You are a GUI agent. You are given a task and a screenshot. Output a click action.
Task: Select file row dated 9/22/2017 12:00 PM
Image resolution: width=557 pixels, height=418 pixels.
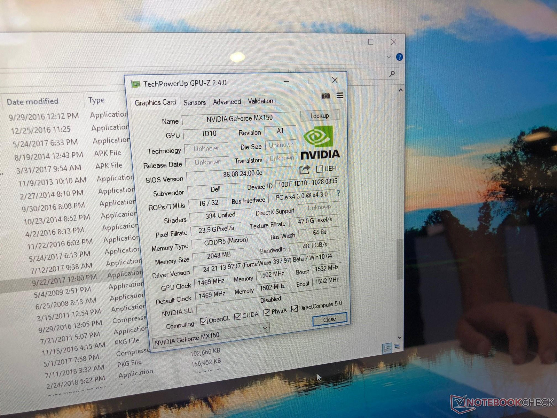coord(71,279)
